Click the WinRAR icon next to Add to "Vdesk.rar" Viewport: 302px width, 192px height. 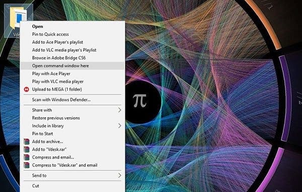click(26, 149)
